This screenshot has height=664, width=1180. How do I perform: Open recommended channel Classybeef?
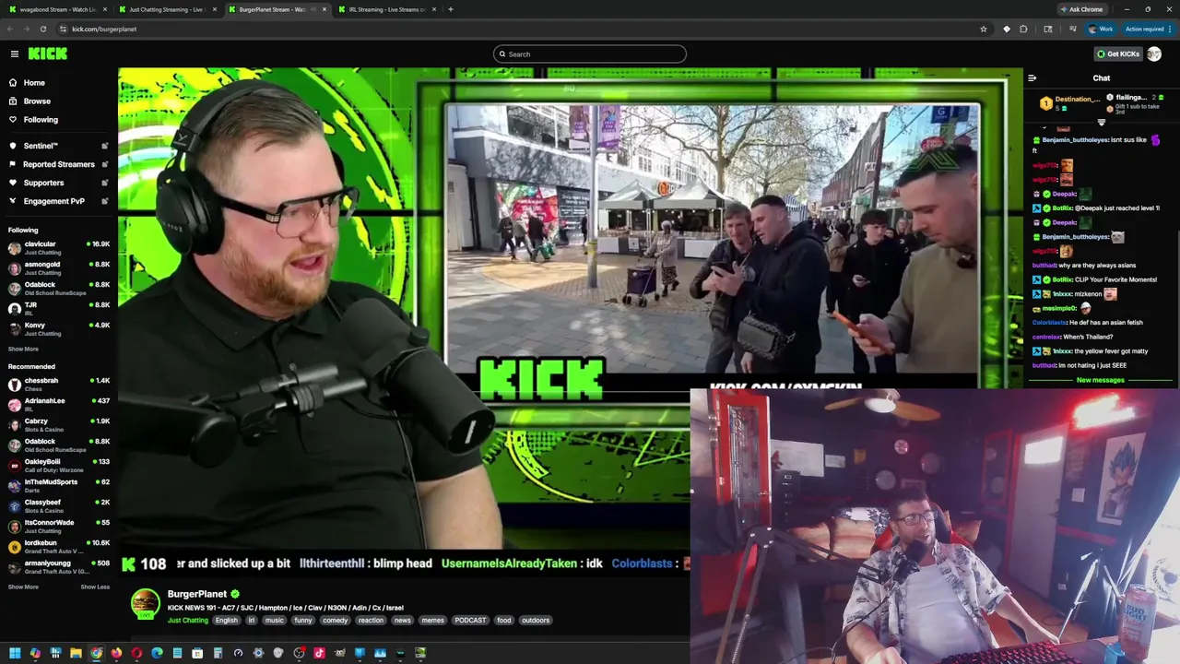tap(59, 505)
